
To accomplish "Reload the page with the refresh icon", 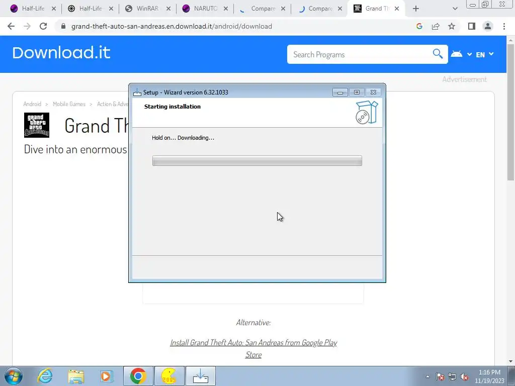I will click(x=43, y=26).
